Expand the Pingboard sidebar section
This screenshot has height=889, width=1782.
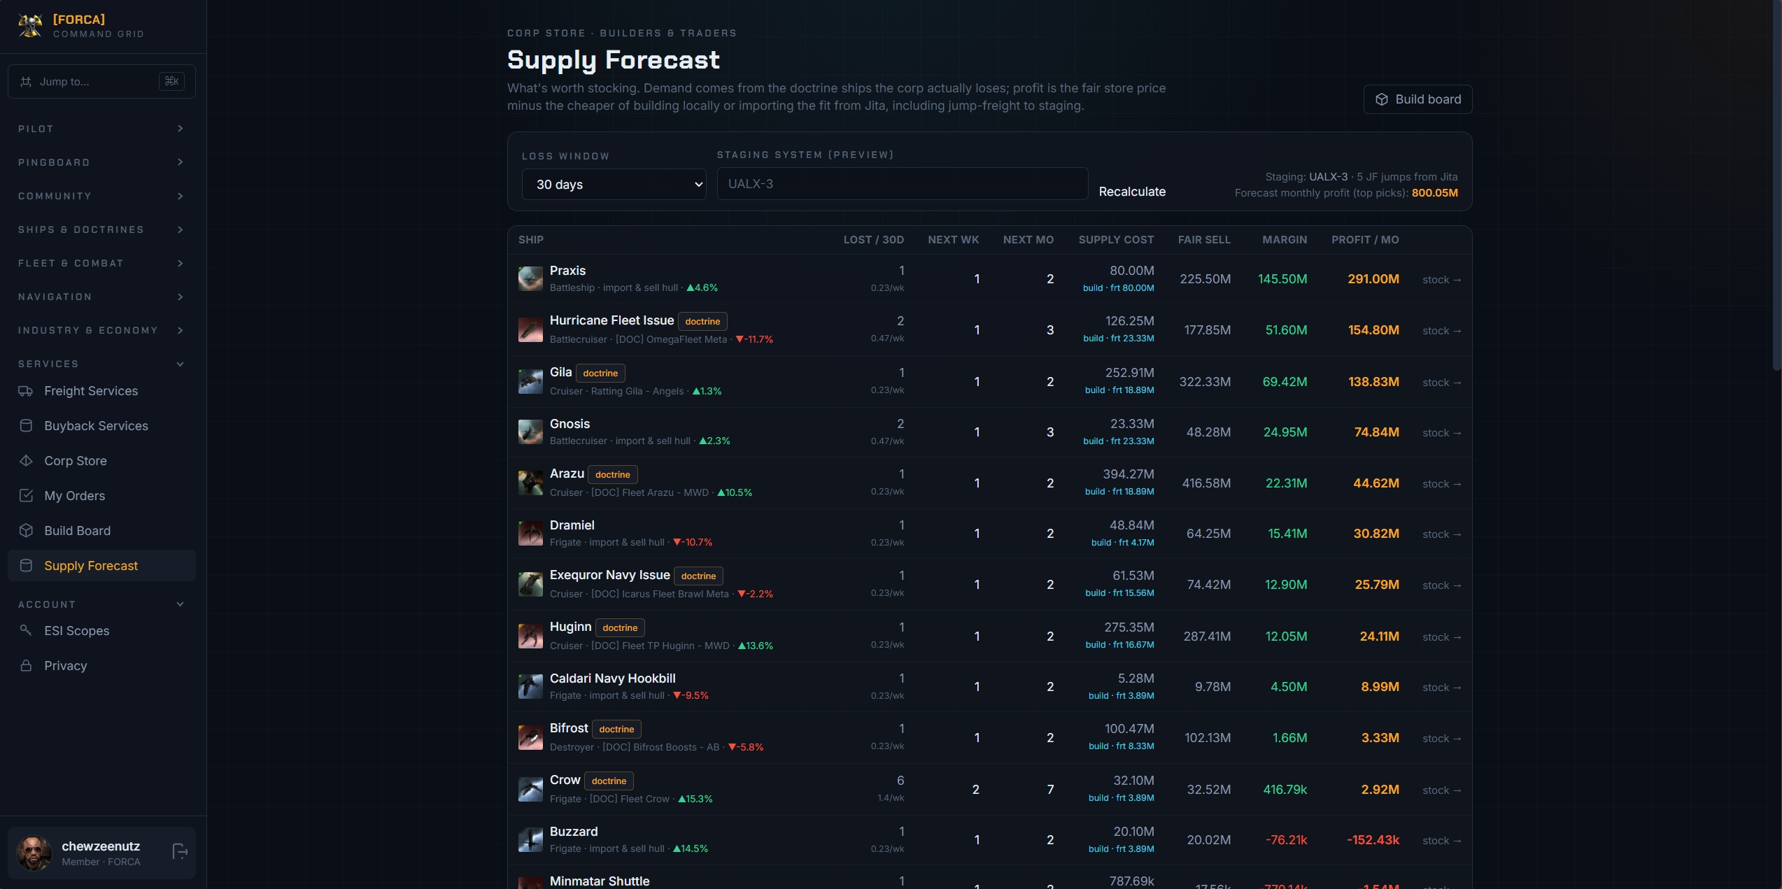[x=101, y=162]
